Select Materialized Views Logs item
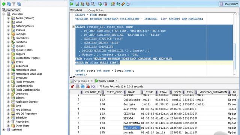 pyautogui.click(x=29, y=74)
